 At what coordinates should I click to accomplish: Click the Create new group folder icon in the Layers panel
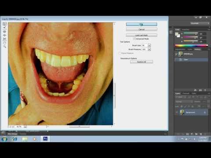pyautogui.click(x=196, y=134)
